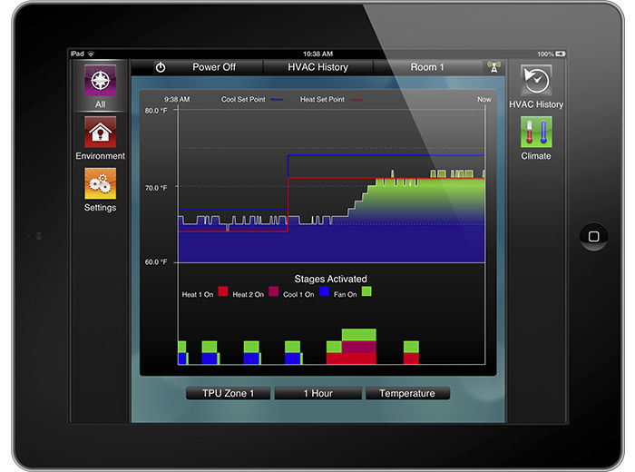Open the Environment house icon

pos(101,132)
